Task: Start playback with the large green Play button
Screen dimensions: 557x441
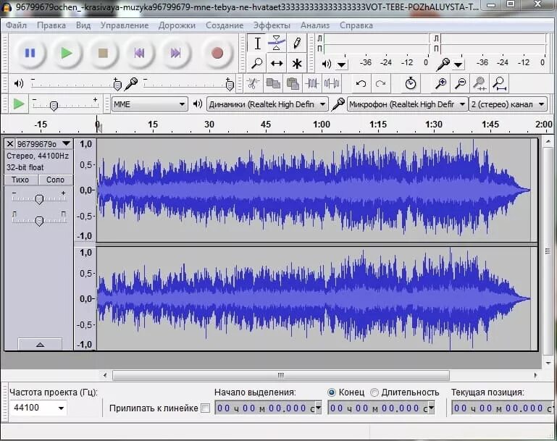Action: pos(67,54)
